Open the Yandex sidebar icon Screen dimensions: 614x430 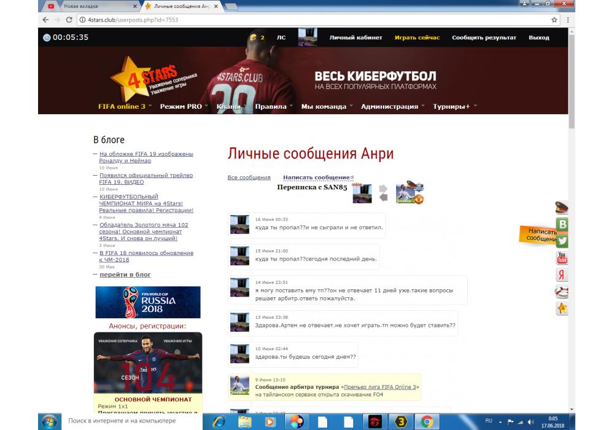click(562, 275)
